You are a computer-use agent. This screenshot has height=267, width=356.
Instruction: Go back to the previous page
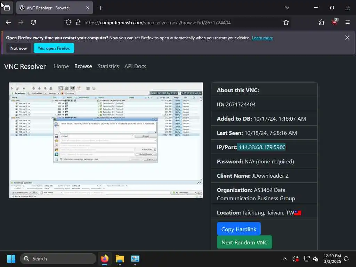click(8, 23)
